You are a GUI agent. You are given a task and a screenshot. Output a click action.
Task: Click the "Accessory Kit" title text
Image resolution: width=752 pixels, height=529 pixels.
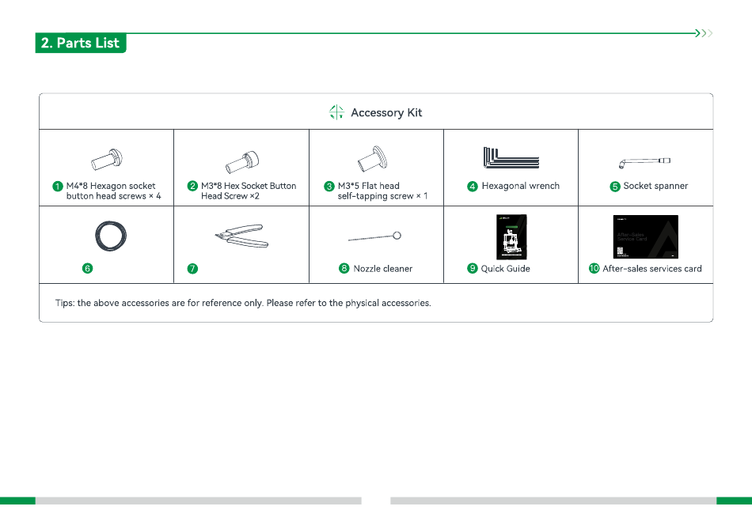pyautogui.click(x=386, y=113)
